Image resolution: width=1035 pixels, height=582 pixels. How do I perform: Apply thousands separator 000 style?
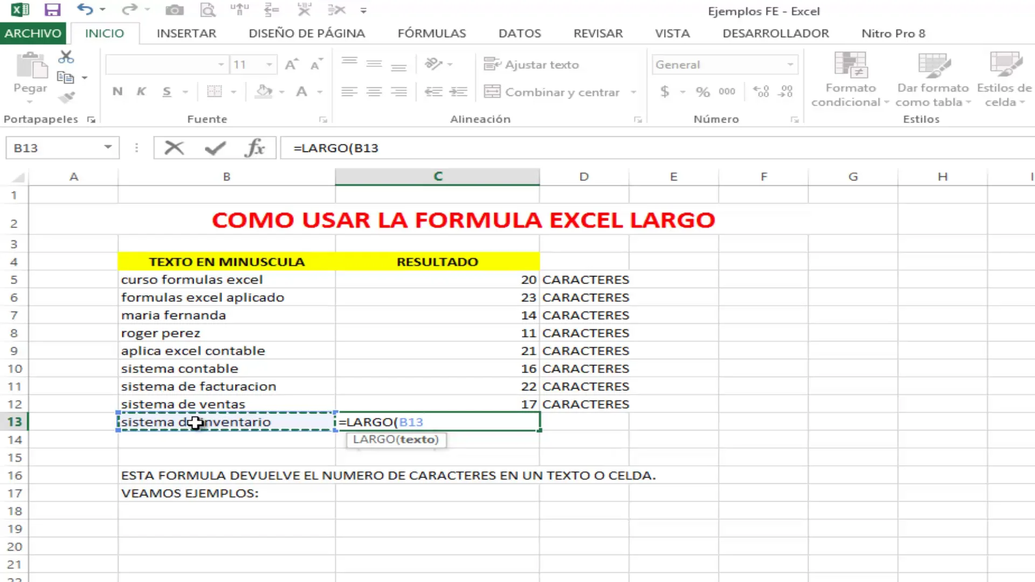(x=727, y=92)
